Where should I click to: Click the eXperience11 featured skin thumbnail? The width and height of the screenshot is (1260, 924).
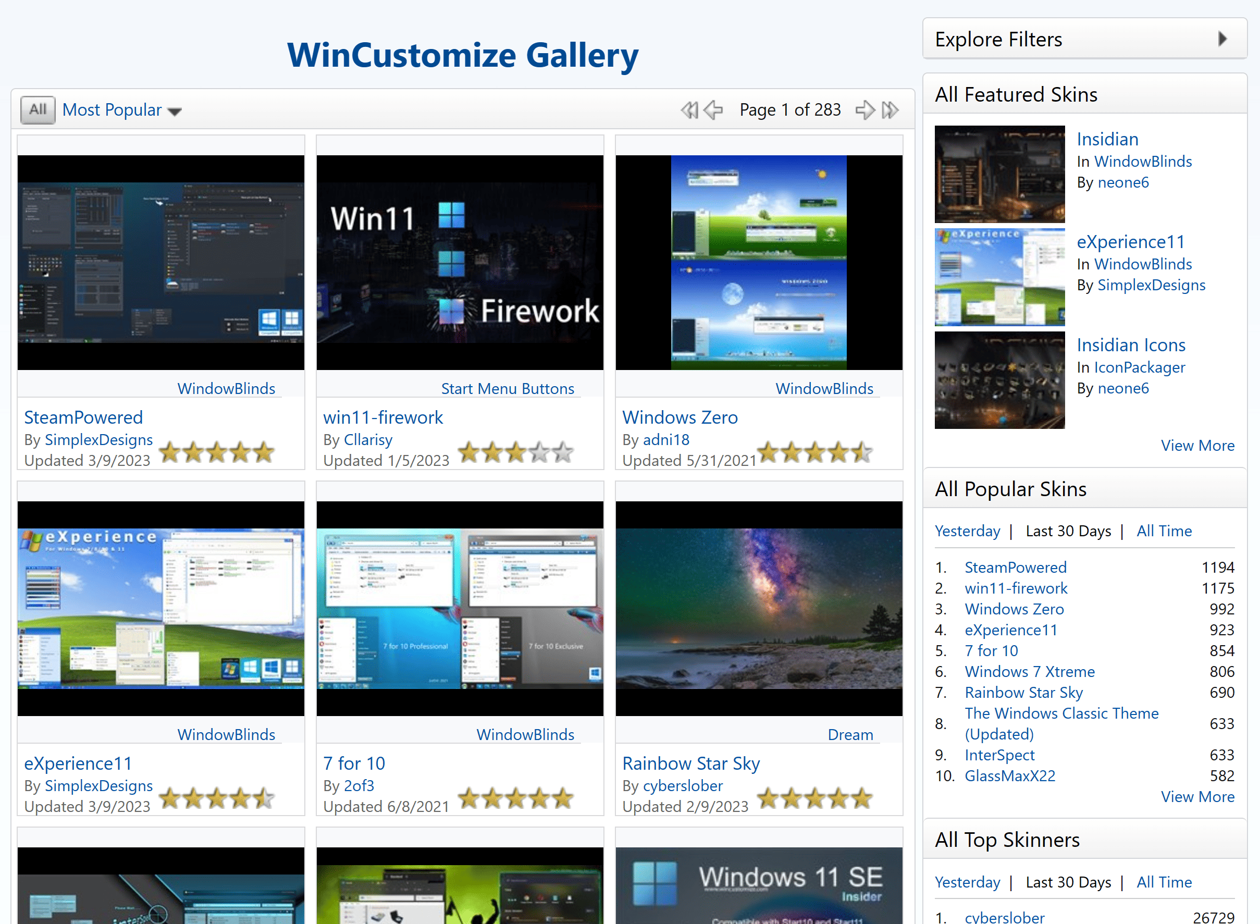[999, 276]
